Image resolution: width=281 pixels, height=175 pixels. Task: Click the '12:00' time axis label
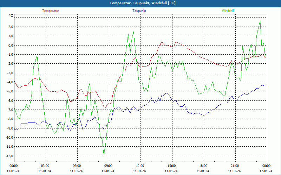click(140, 166)
